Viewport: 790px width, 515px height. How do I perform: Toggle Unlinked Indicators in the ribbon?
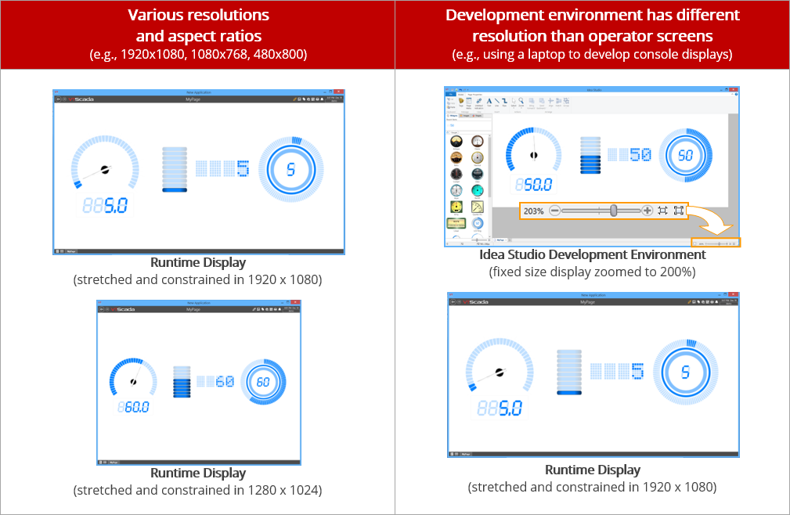pyautogui.click(x=478, y=103)
